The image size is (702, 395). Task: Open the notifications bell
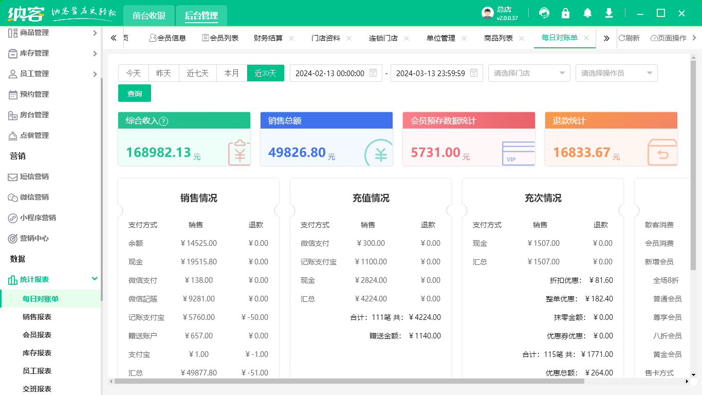(x=587, y=13)
